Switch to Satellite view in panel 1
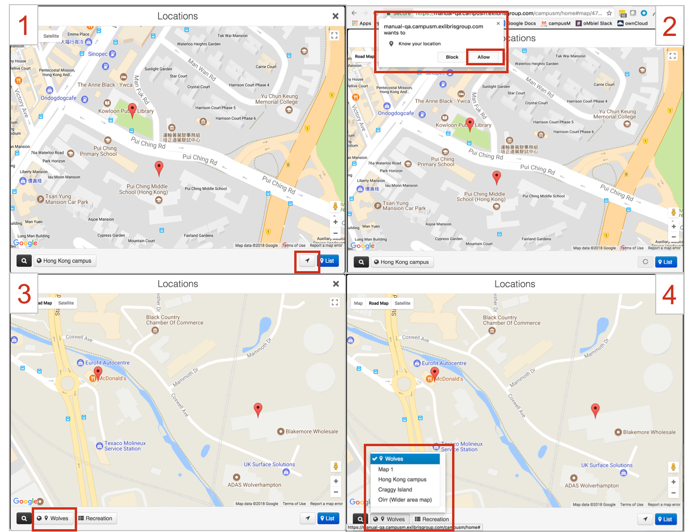Viewport: 694px width, 532px height. point(51,36)
